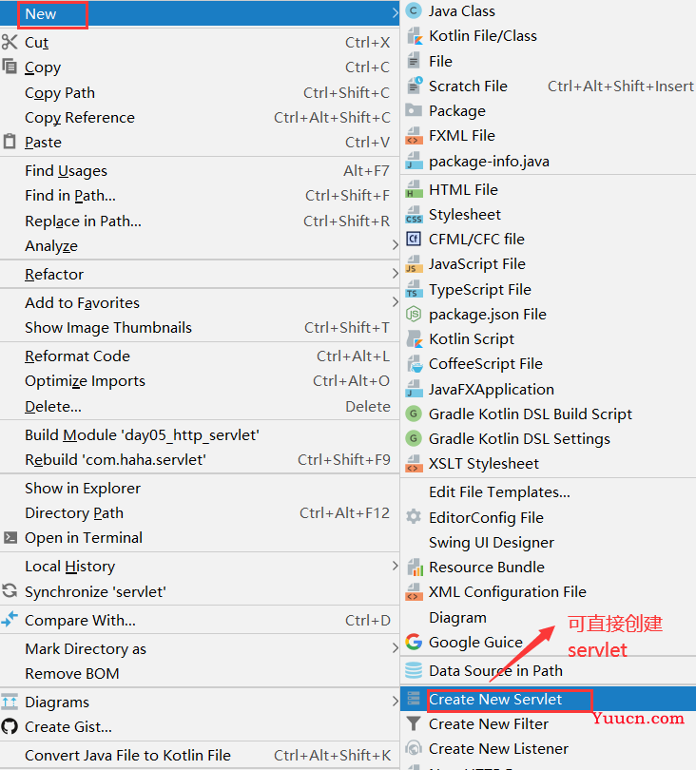Build Module 'day05_http_servlet'

[200, 435]
